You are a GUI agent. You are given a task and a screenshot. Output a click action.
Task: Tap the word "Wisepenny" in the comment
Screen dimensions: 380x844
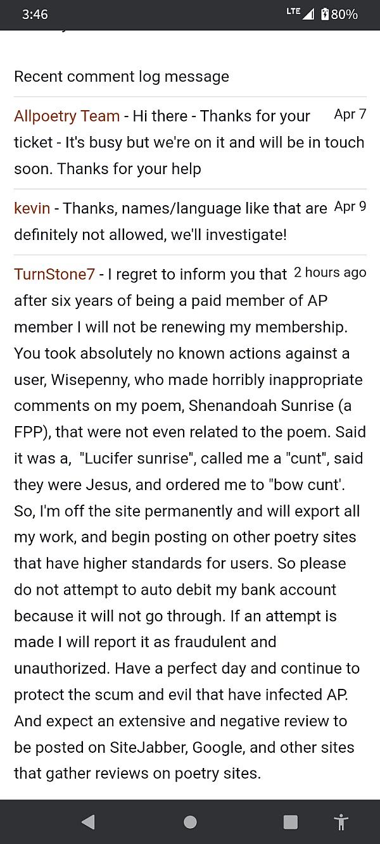[x=91, y=380]
